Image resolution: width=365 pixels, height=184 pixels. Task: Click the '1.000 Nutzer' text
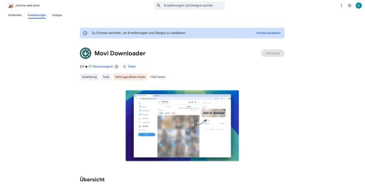[158, 77]
